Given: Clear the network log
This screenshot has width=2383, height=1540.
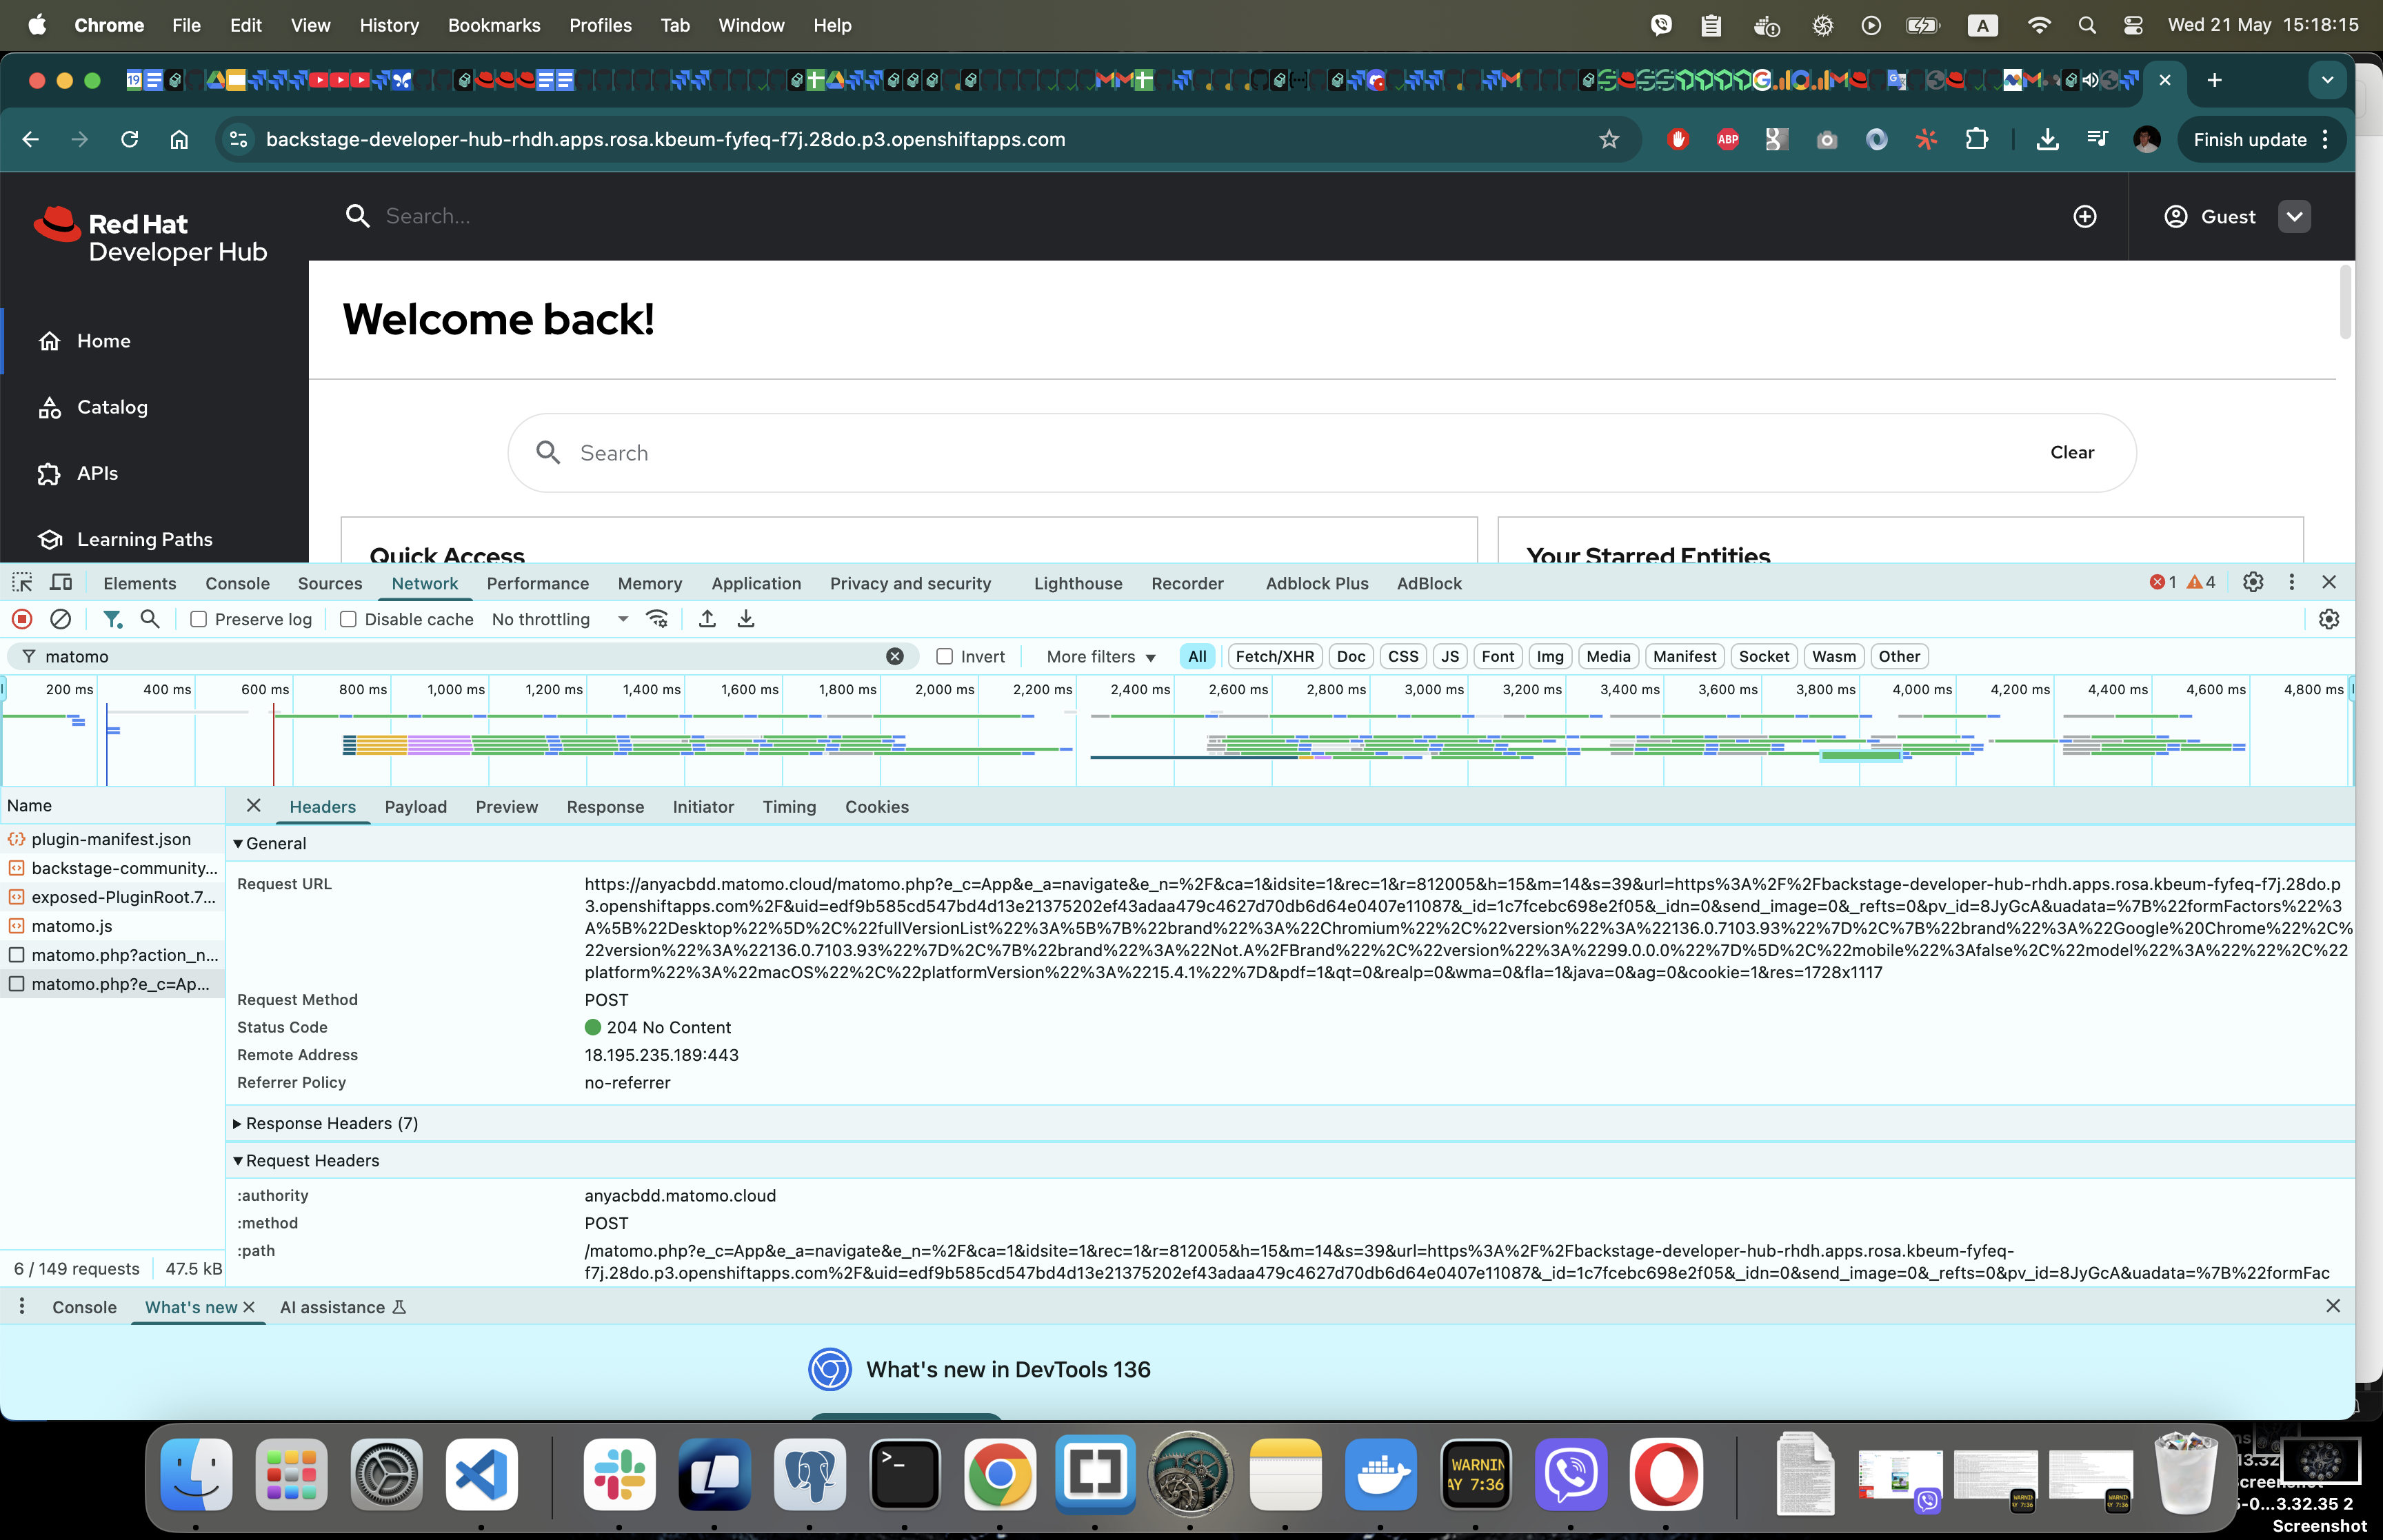Looking at the screenshot, I should tap(61, 619).
